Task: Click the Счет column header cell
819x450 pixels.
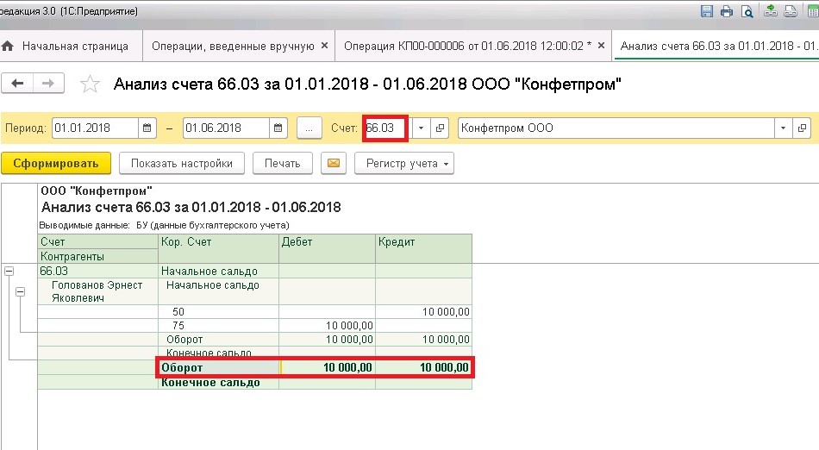Action: [x=97, y=241]
